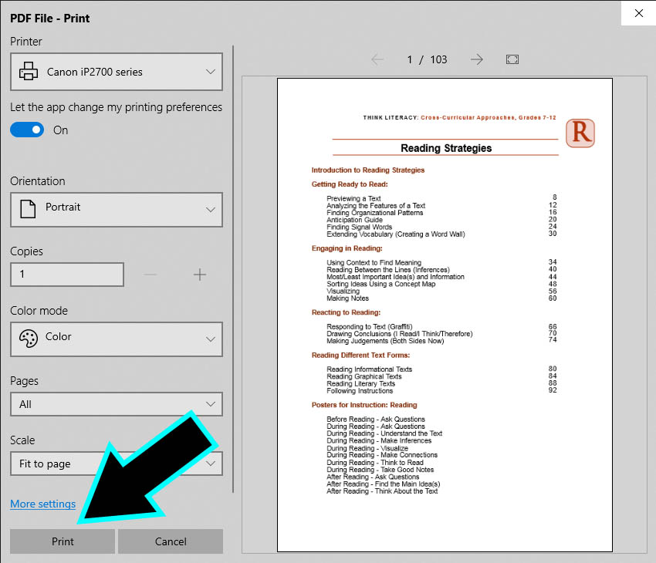The width and height of the screenshot is (656, 563).
Task: Click the Reading Strategies page preview
Action: tap(444, 314)
